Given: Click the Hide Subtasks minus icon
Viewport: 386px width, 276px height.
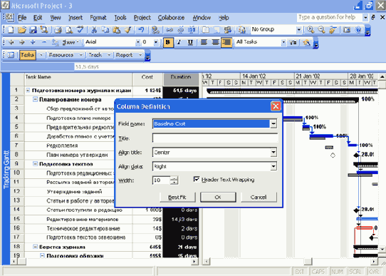Looking at the screenshot, I should (x=44, y=42).
